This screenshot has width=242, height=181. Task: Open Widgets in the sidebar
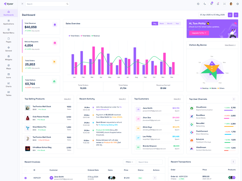point(8,58)
